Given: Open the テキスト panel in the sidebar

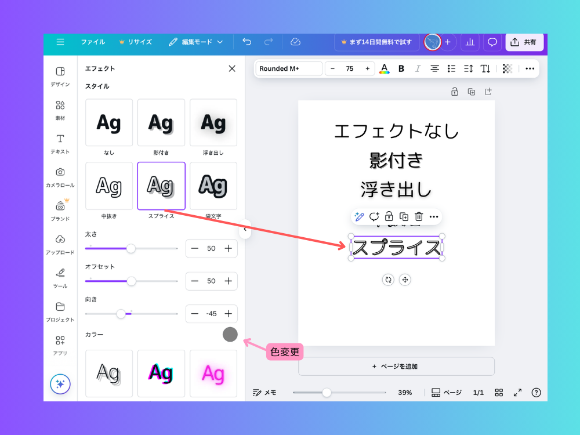Looking at the screenshot, I should 60,143.
